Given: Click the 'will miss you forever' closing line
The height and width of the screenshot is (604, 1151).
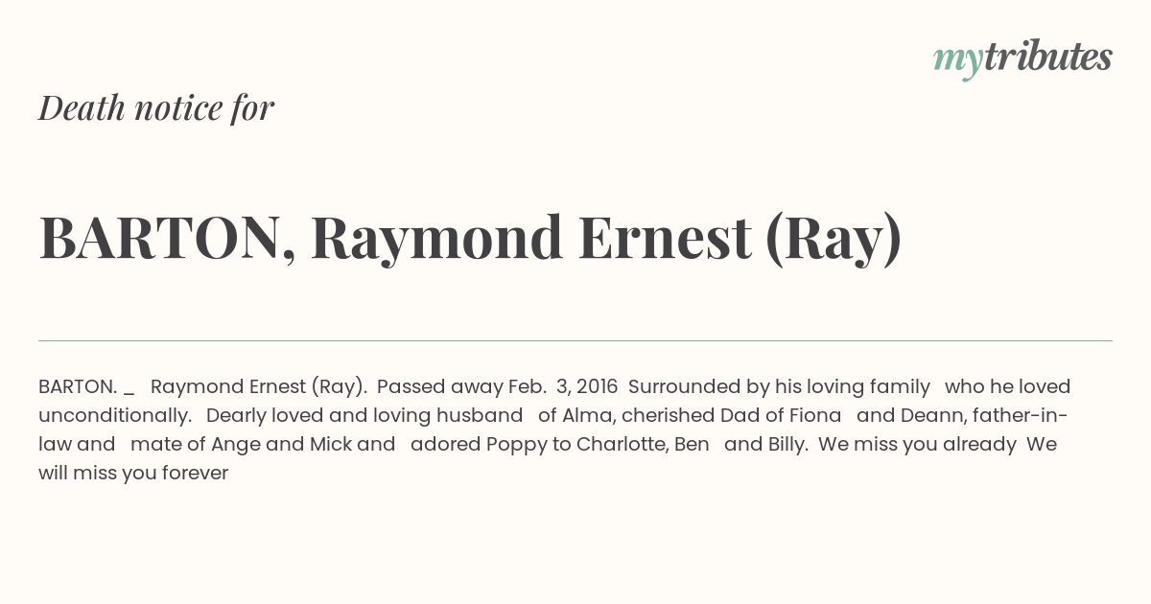Looking at the screenshot, I should (x=133, y=473).
